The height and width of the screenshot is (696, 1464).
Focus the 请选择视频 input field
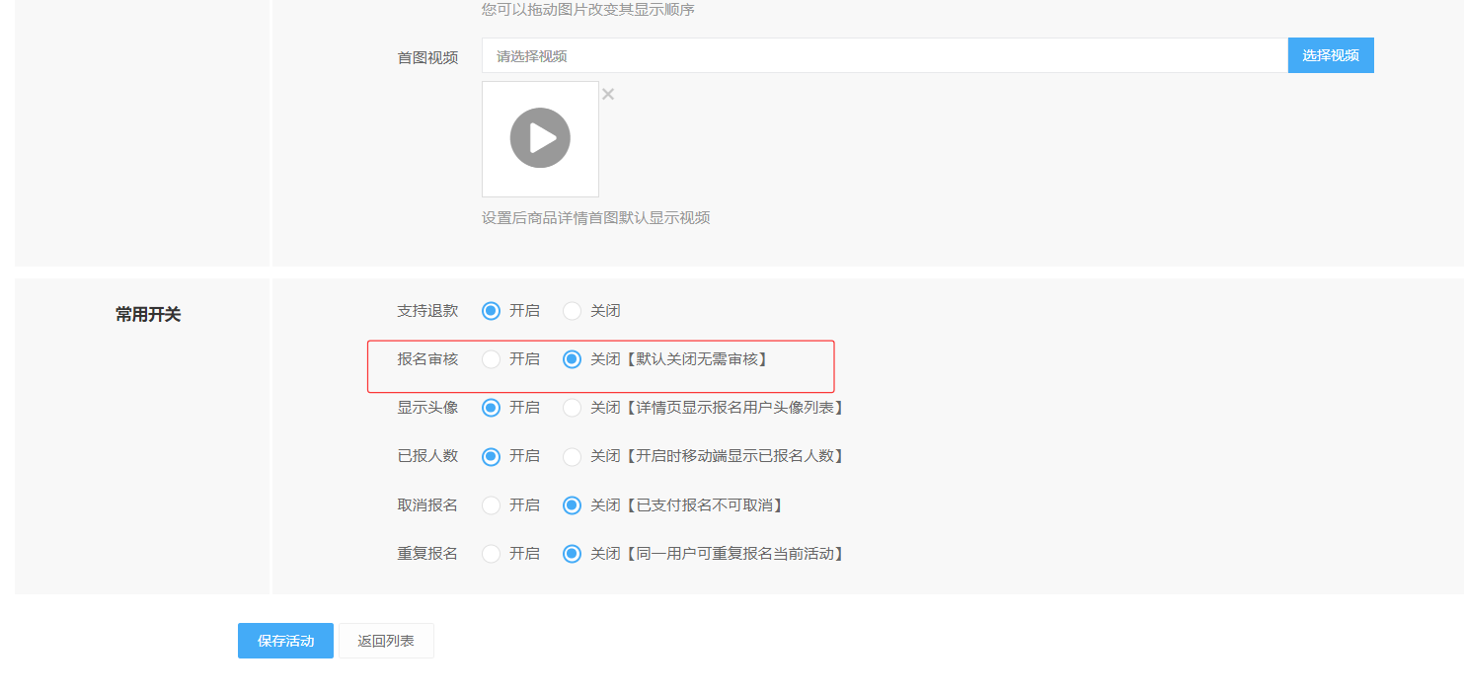885,55
